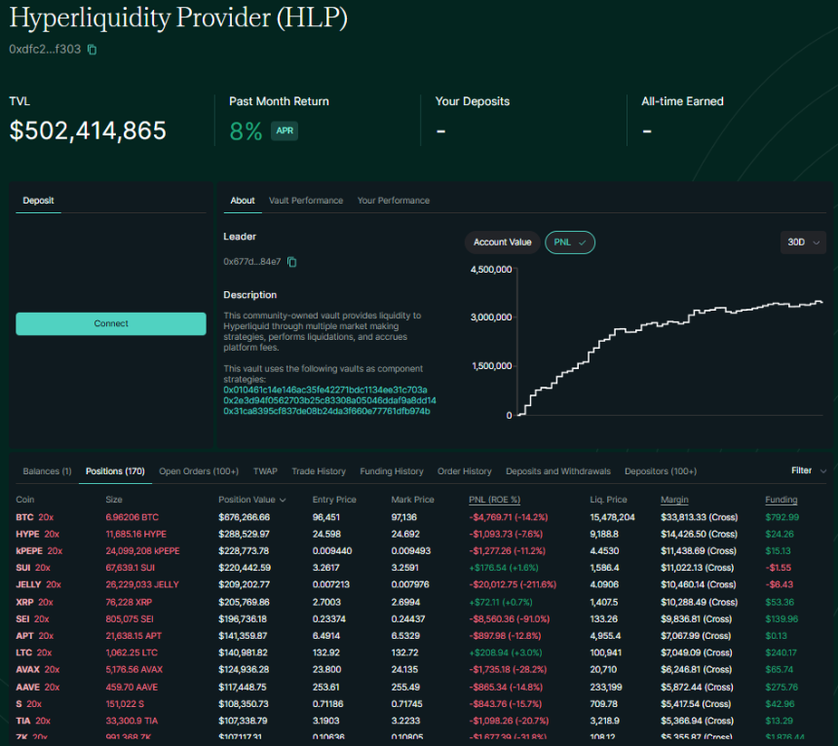This screenshot has height=746, width=838.
Task: Toggle Account Value chart view
Action: [x=503, y=242]
